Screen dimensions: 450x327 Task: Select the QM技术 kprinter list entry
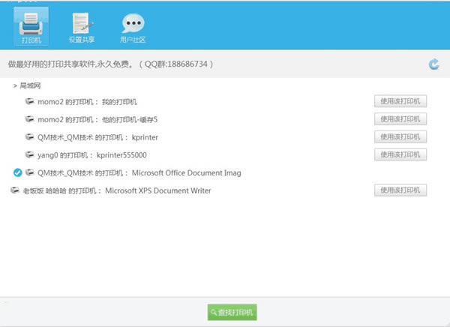click(x=97, y=137)
